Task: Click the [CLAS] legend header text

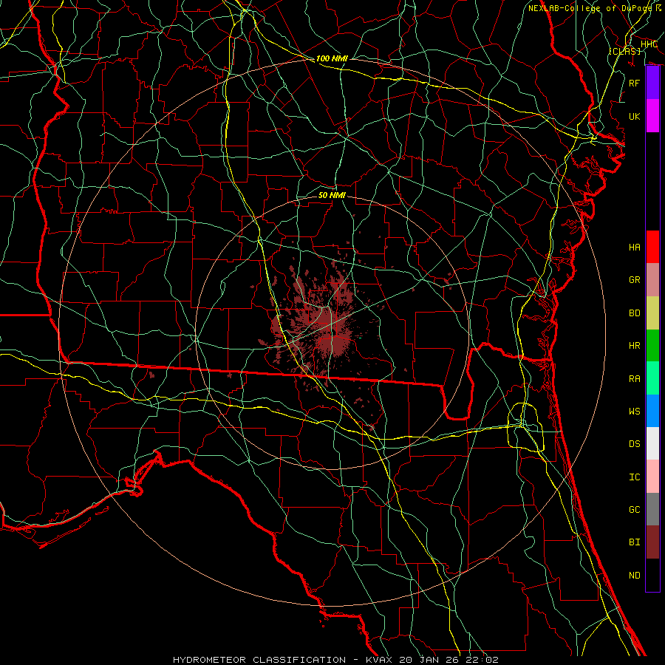Action: 624,51
